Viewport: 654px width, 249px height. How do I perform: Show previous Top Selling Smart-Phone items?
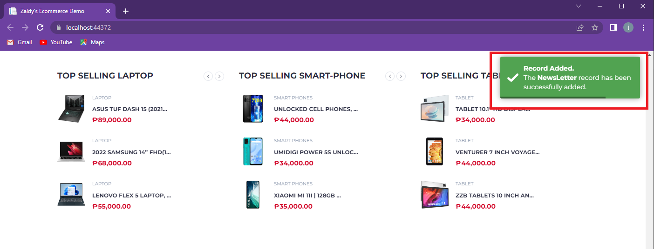[x=390, y=76]
